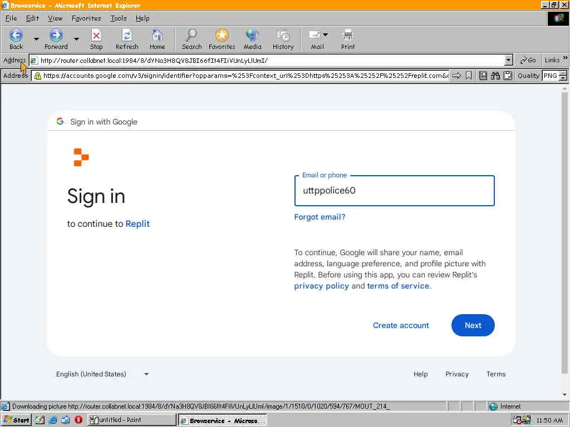Image resolution: width=570 pixels, height=427 pixels.
Task: Go to the Home page
Action: tap(157, 35)
